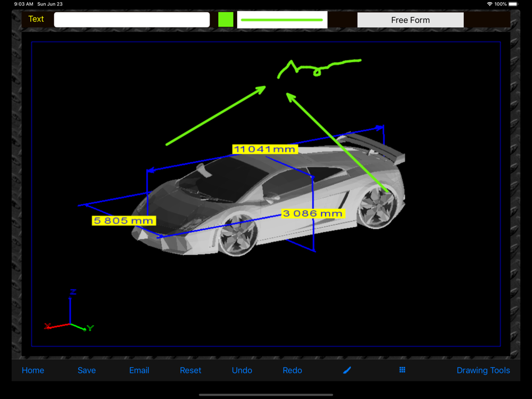Select the right green arrow annotation

point(337,143)
